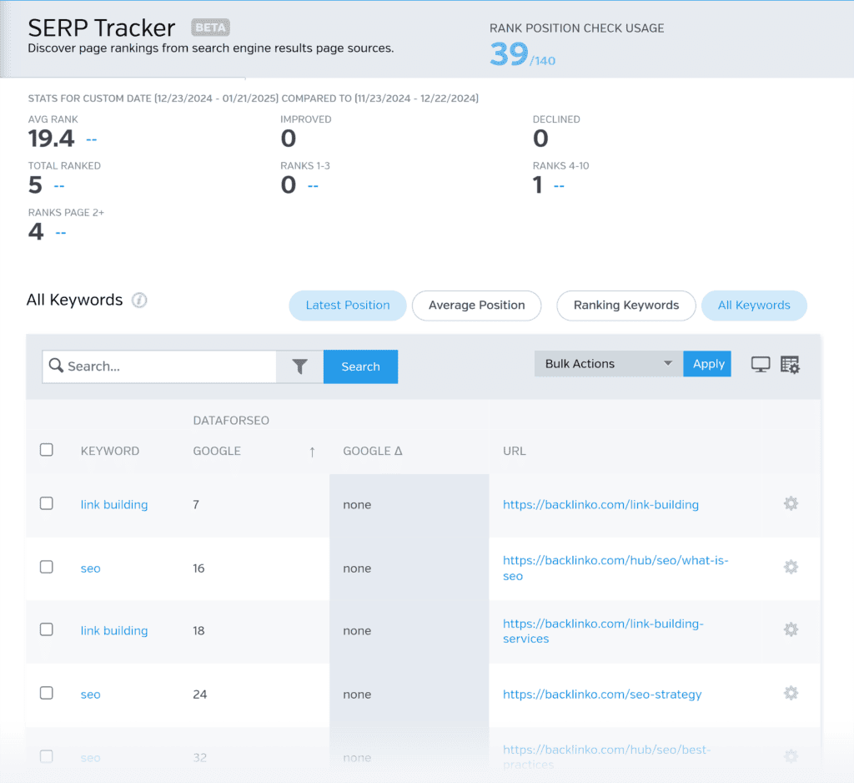The width and height of the screenshot is (854, 783).
Task: Click the info icon beside All Keywords
Action: coord(139,301)
